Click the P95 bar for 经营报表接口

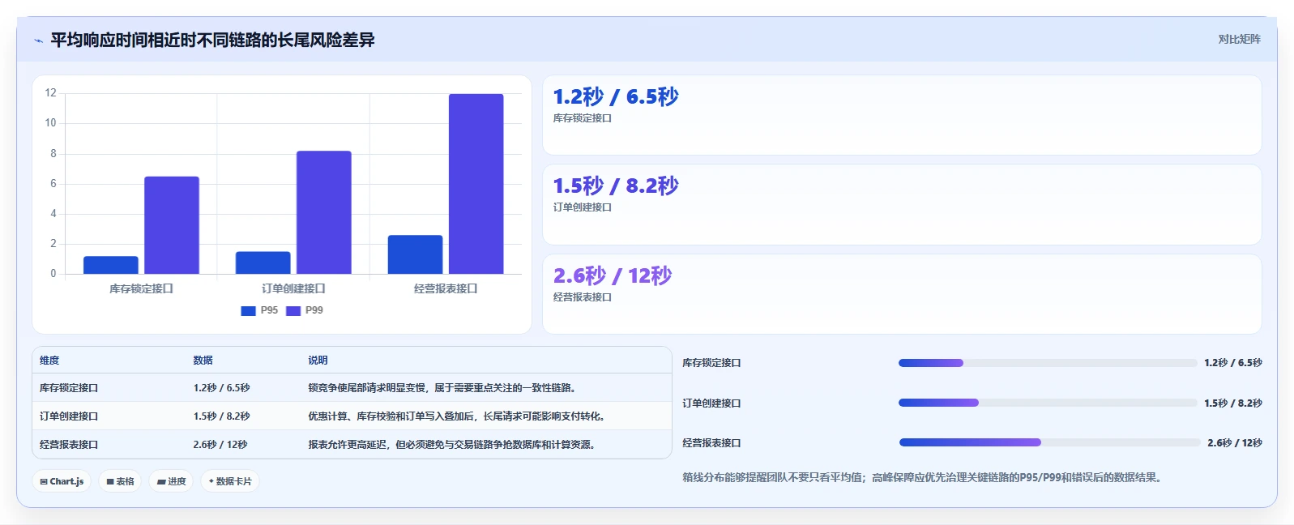[x=415, y=254]
